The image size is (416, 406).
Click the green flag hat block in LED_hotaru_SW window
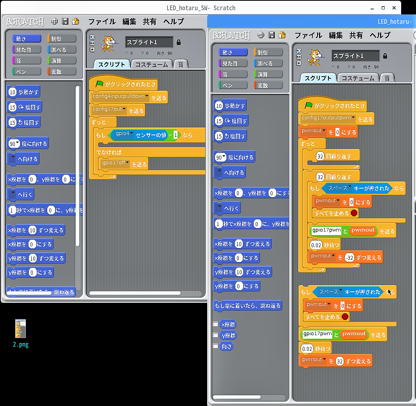(124, 84)
